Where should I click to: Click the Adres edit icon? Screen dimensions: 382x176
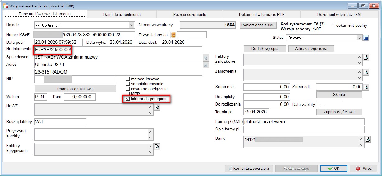point(206,65)
